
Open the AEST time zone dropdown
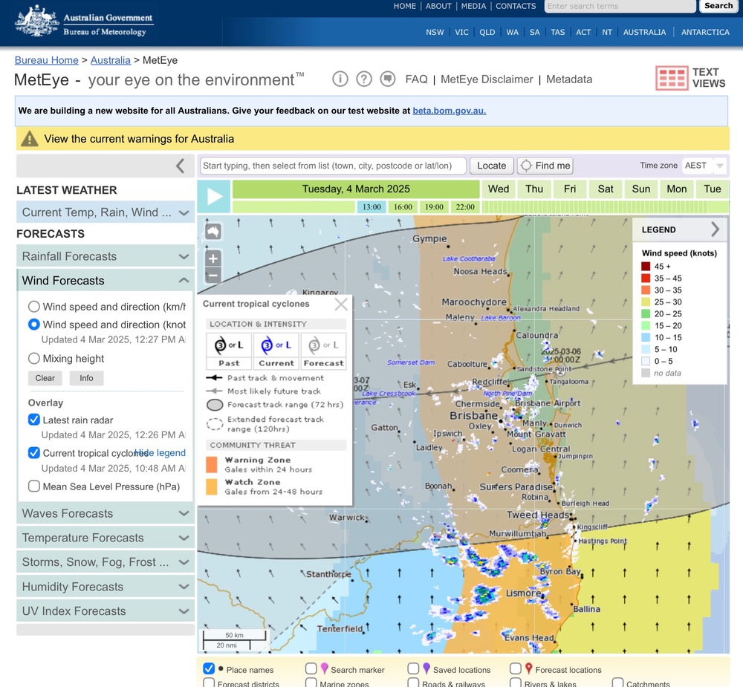704,166
